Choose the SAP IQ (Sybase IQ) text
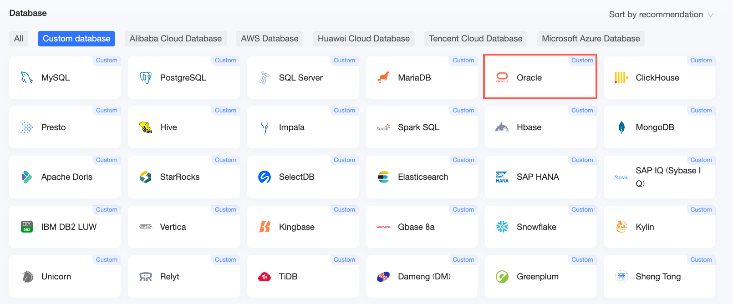Viewport: 733px width, 304px height. coord(668,177)
